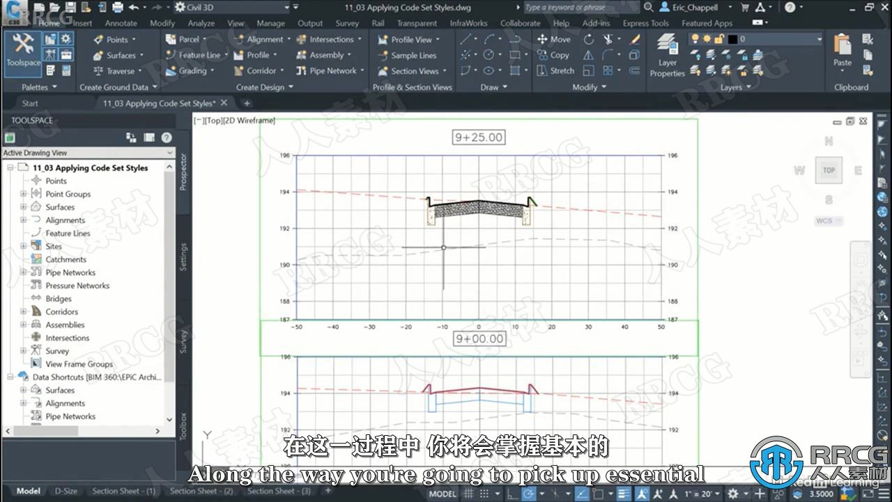Open the Section Sheet - (1) layout tab

(x=123, y=491)
